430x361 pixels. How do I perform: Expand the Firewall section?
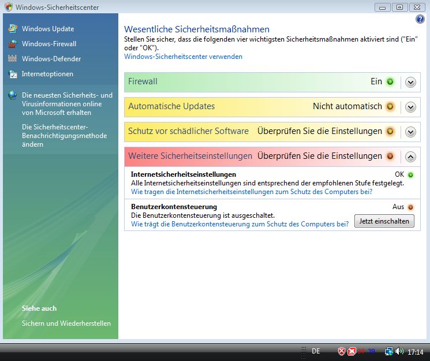coord(410,82)
